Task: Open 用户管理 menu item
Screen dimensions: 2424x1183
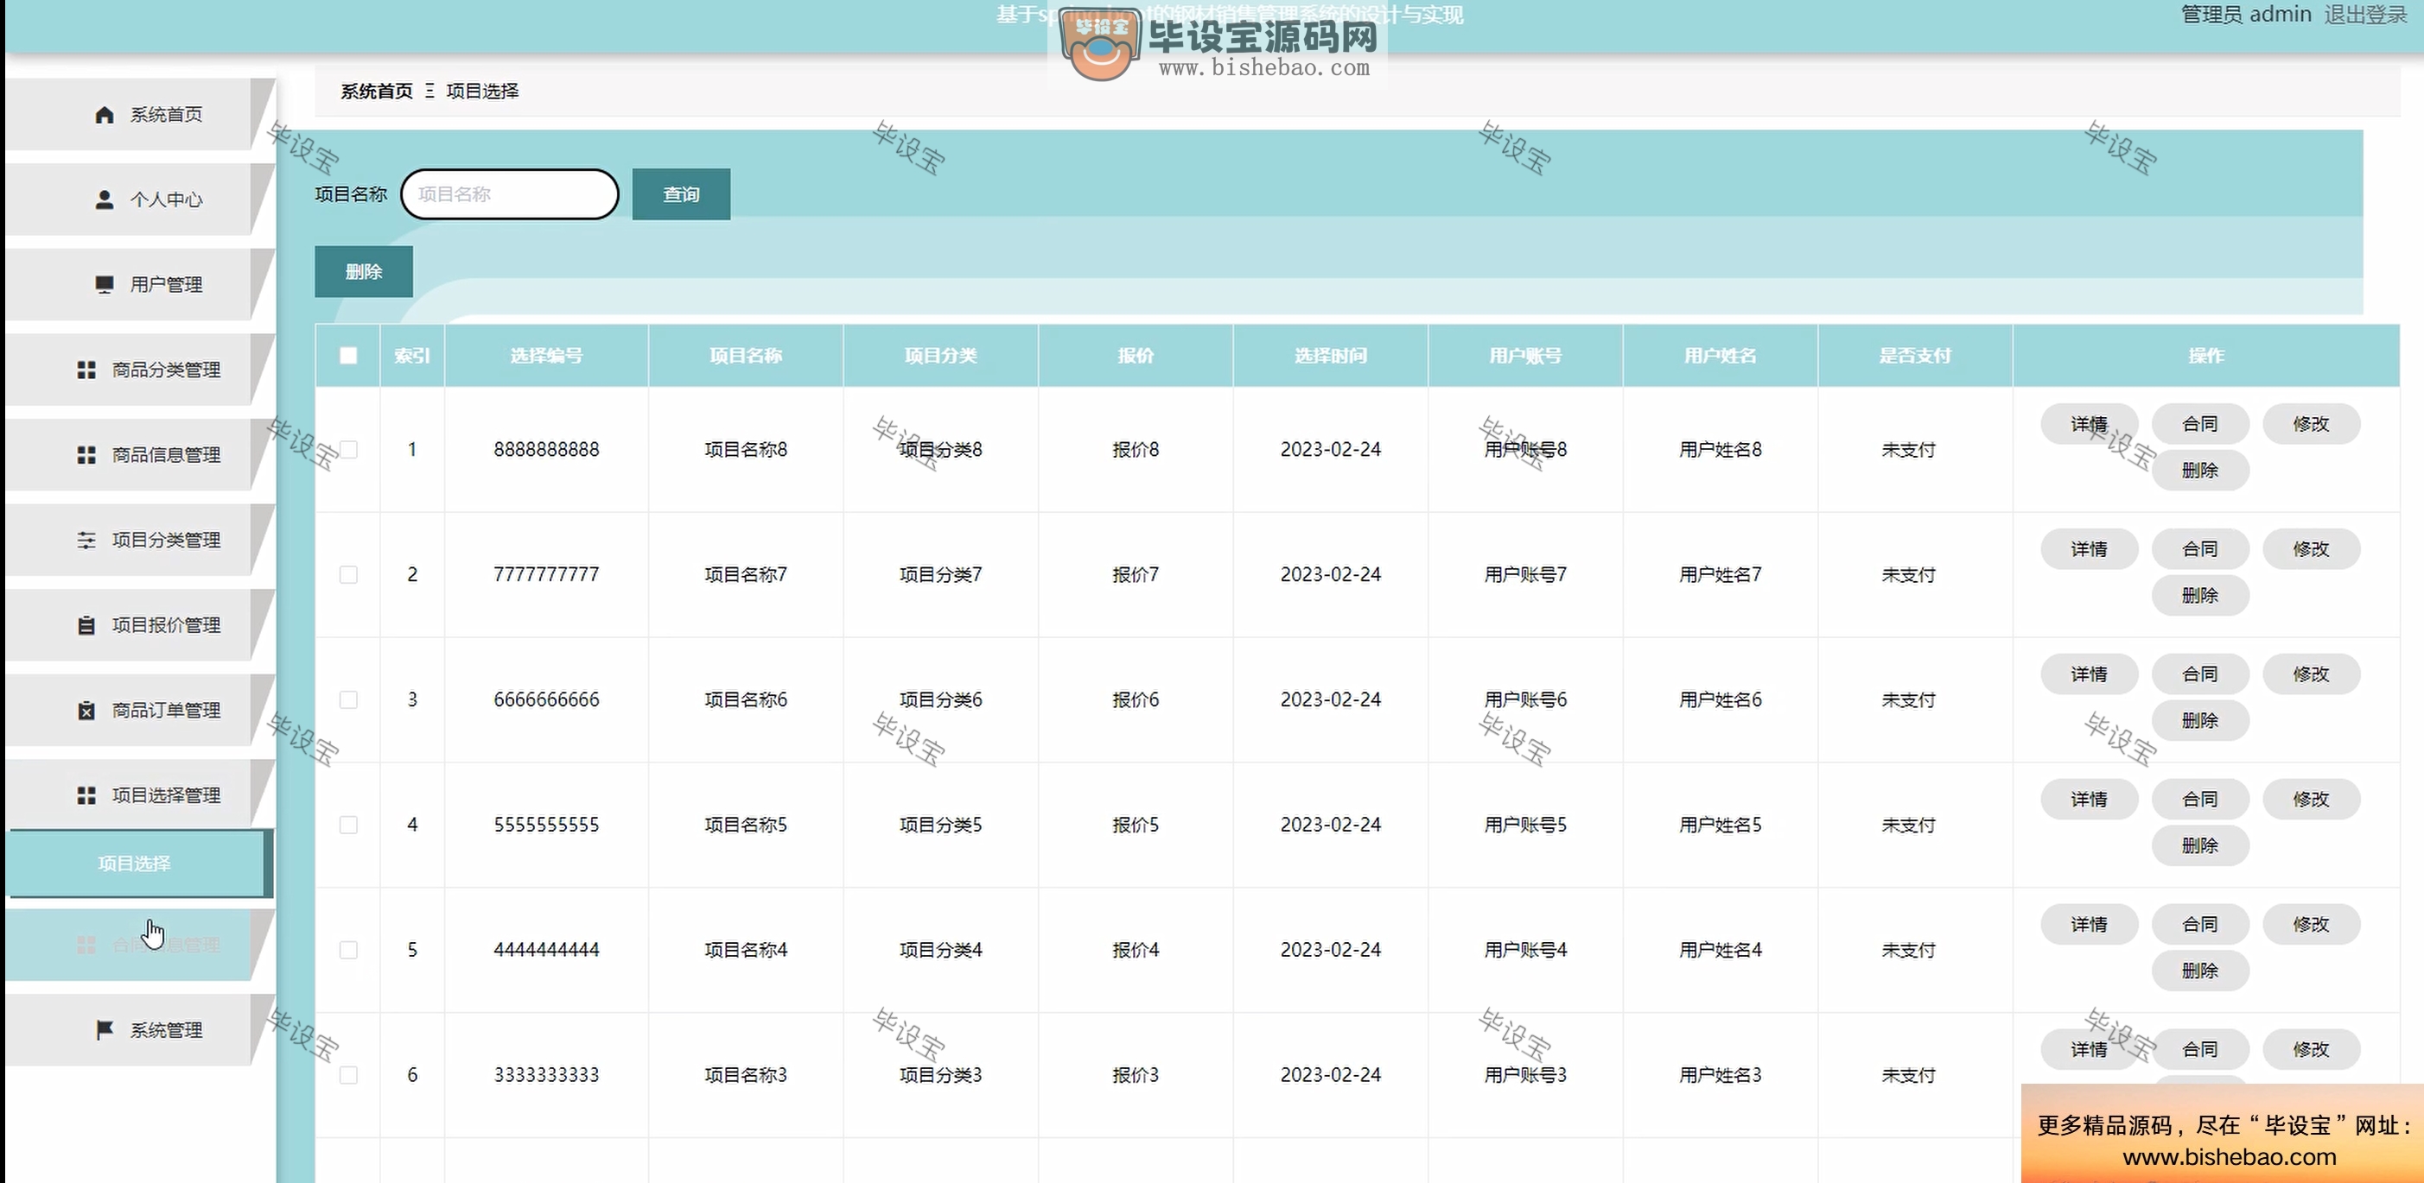Action: click(139, 285)
